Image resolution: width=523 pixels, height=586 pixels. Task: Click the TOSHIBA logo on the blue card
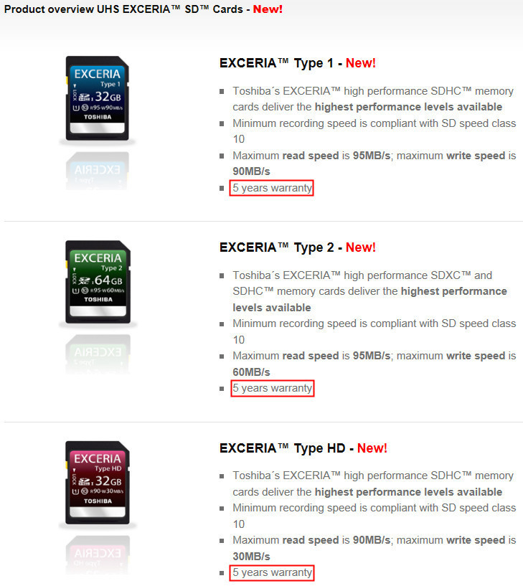tap(98, 117)
